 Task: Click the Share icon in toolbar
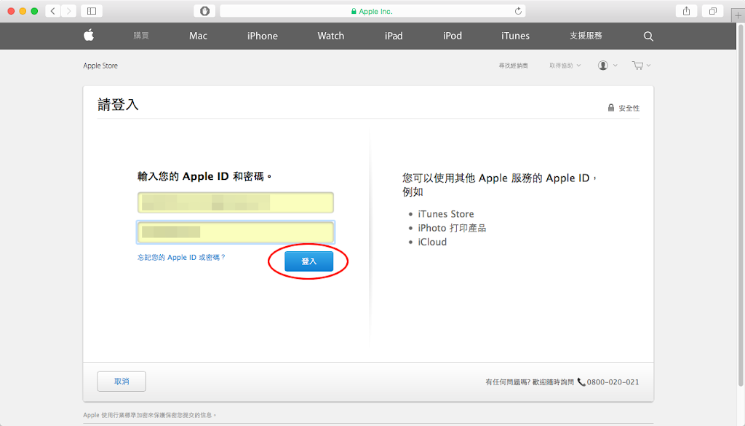(x=686, y=11)
